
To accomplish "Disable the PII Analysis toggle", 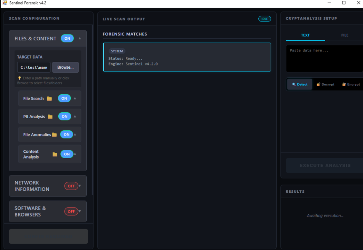I will tap(65, 116).
